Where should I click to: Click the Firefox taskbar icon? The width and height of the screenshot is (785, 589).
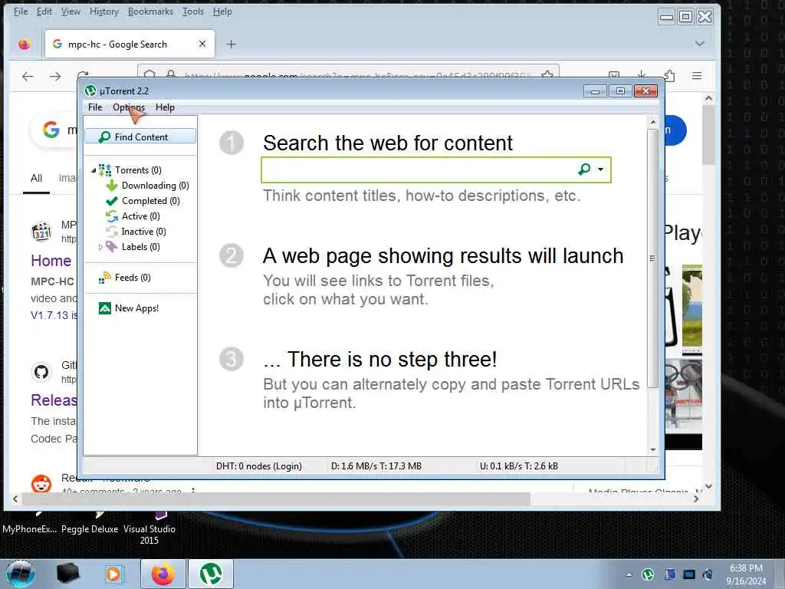coord(163,574)
